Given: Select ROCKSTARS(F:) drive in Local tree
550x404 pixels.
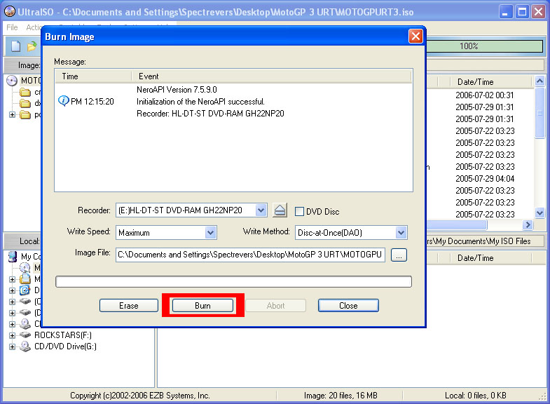Looking at the screenshot, I should coord(63,335).
